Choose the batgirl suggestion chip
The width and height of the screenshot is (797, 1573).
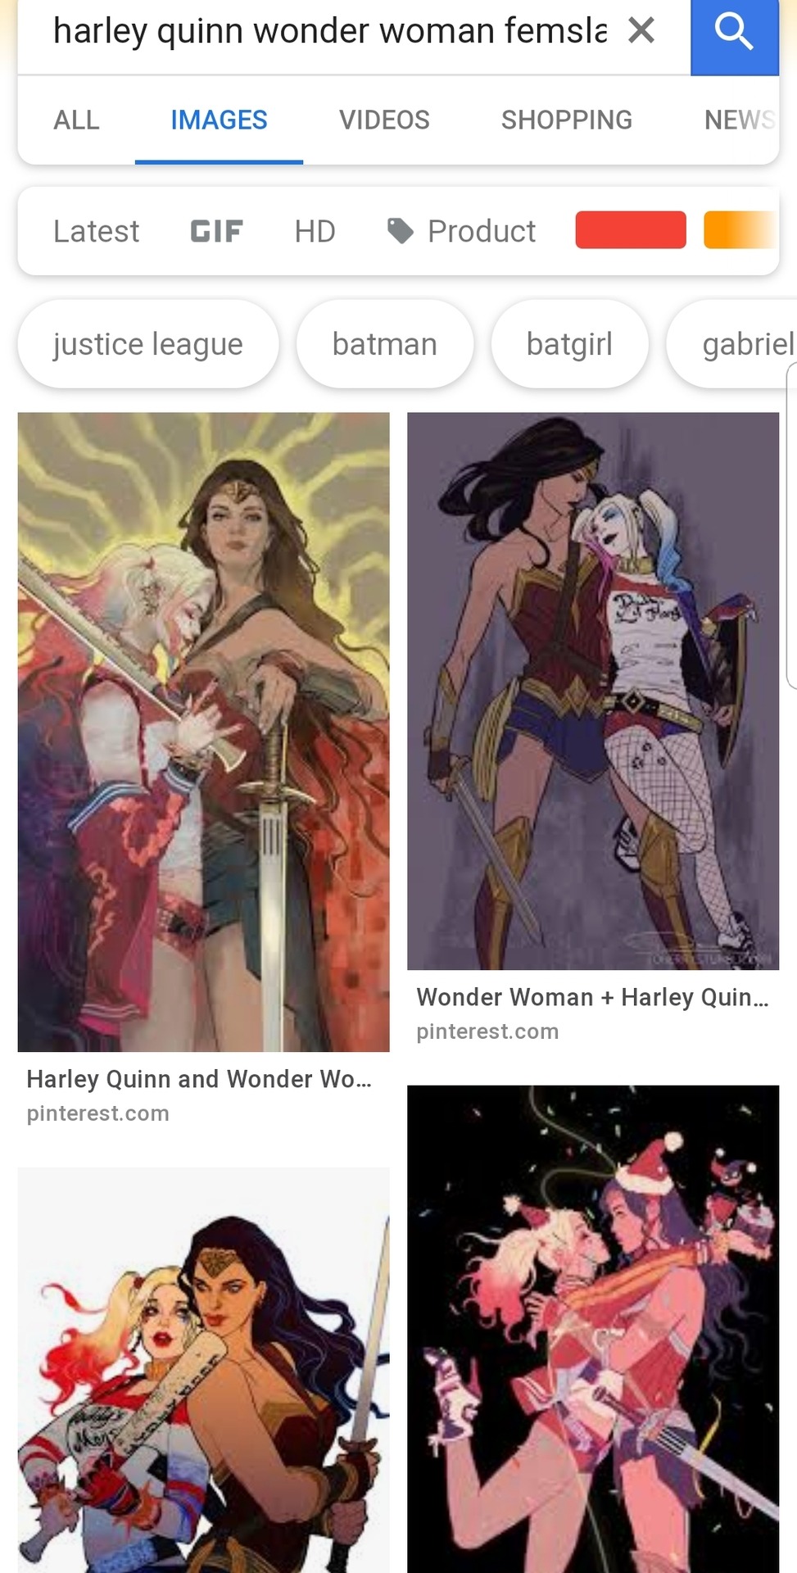570,344
